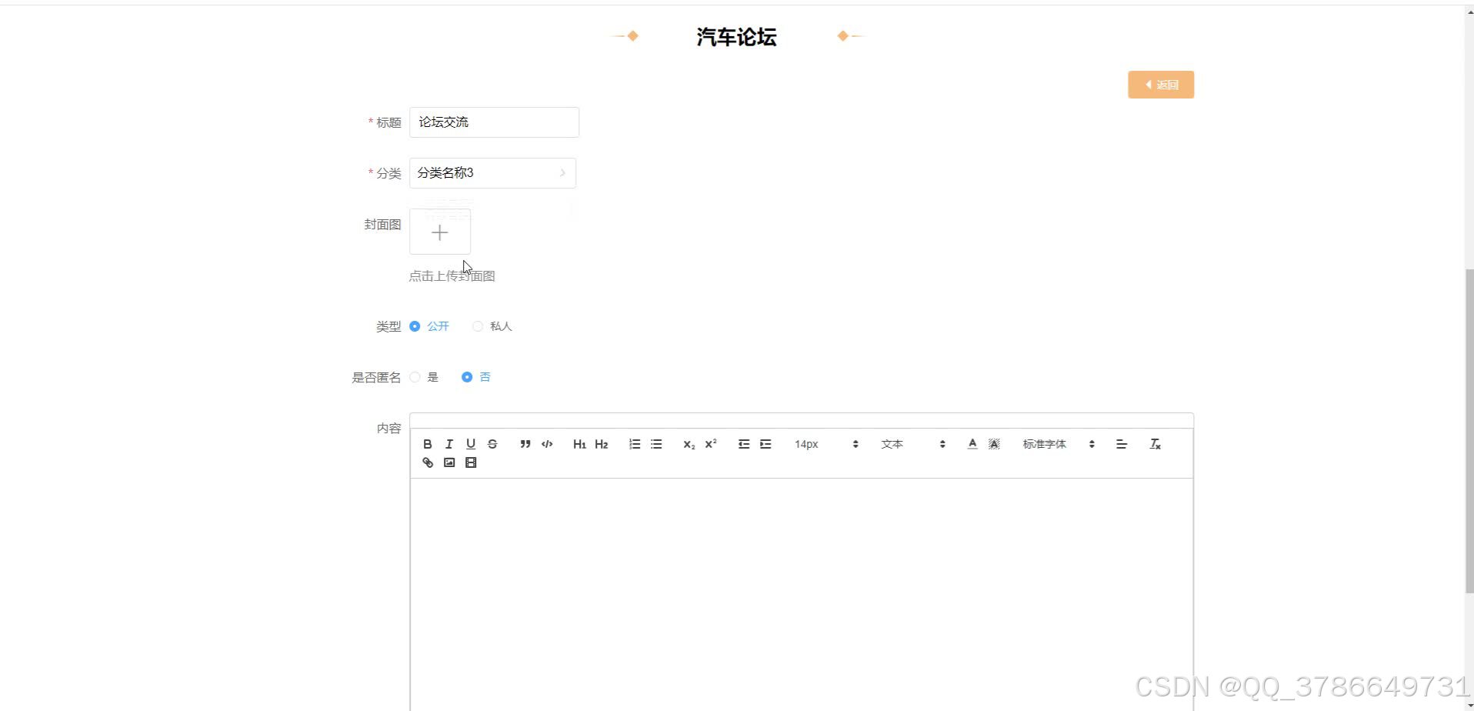The image size is (1474, 711).
Task: Insert a code block
Action: pyautogui.click(x=547, y=444)
